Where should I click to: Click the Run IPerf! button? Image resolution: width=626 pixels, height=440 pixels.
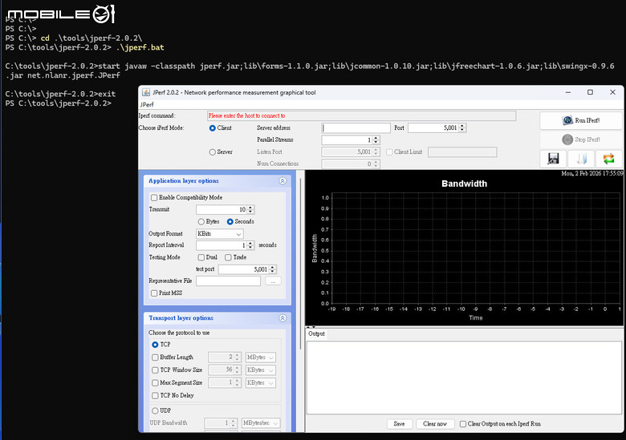(581, 120)
